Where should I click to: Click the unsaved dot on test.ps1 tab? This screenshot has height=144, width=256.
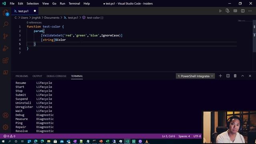(35, 11)
